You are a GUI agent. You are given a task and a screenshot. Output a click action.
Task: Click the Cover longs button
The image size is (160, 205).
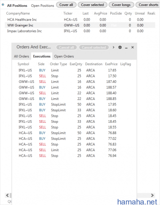tap(121, 5)
